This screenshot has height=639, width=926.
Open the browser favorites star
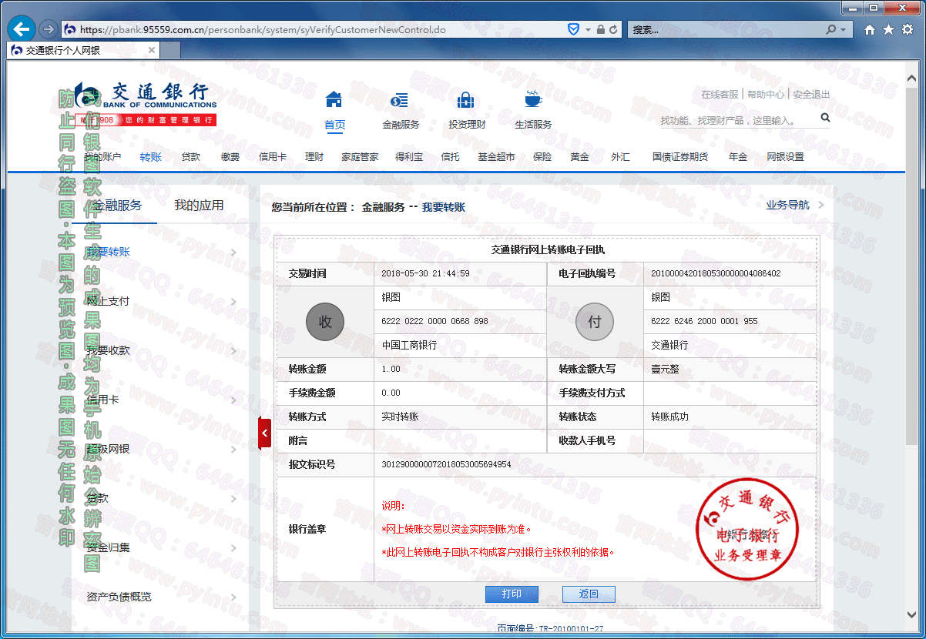(x=888, y=29)
